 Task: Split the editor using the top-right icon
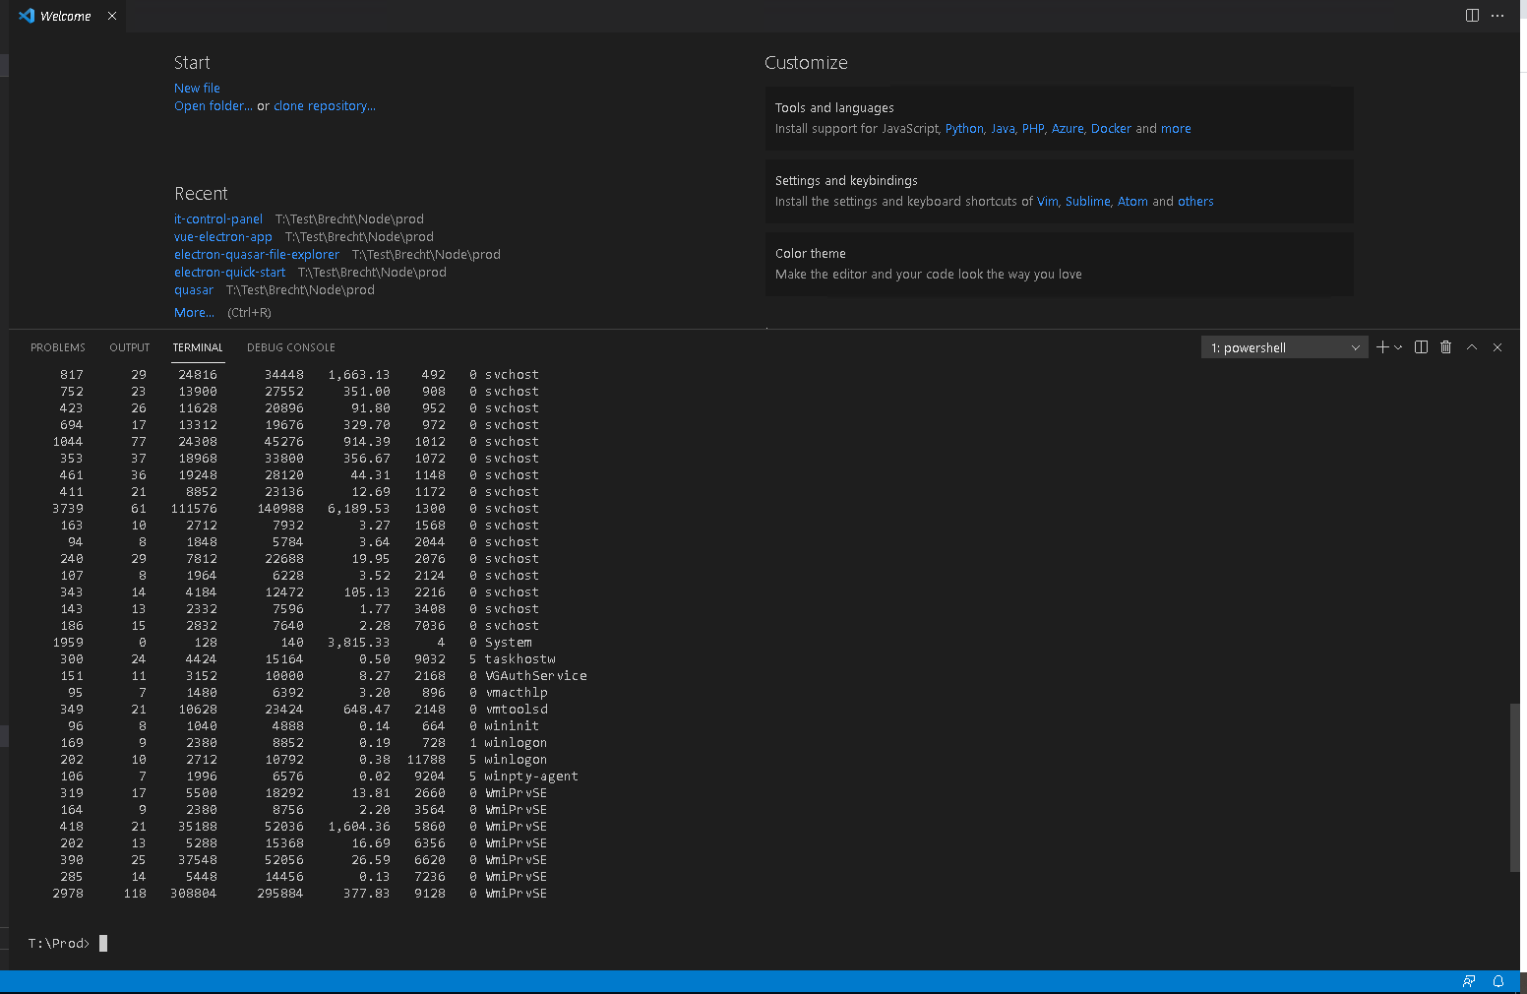click(x=1471, y=15)
